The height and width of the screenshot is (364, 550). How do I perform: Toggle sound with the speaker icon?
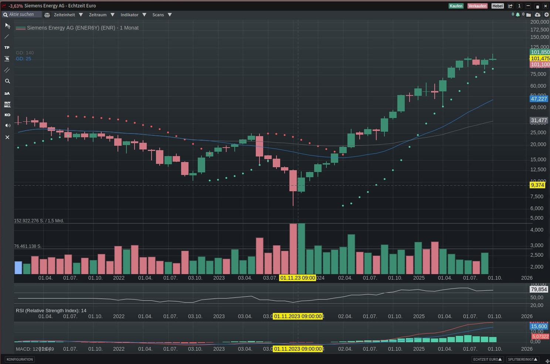click(7, 126)
